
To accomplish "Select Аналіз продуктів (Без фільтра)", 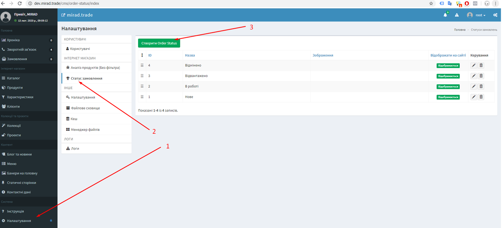I will point(96,67).
